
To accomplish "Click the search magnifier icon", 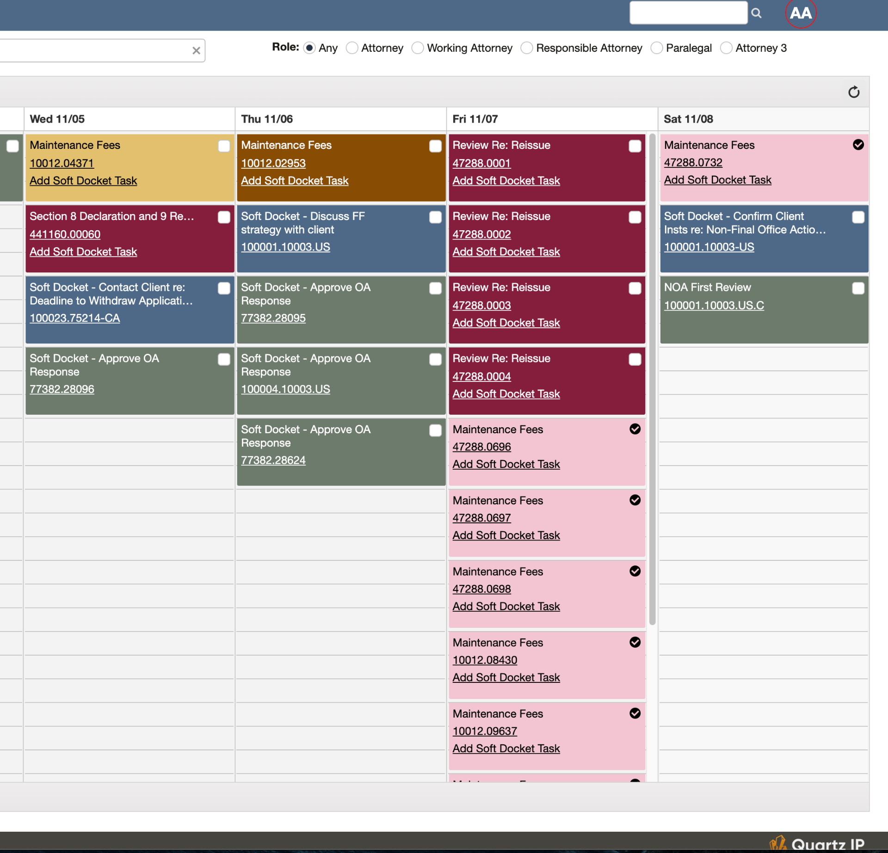I will click(756, 13).
